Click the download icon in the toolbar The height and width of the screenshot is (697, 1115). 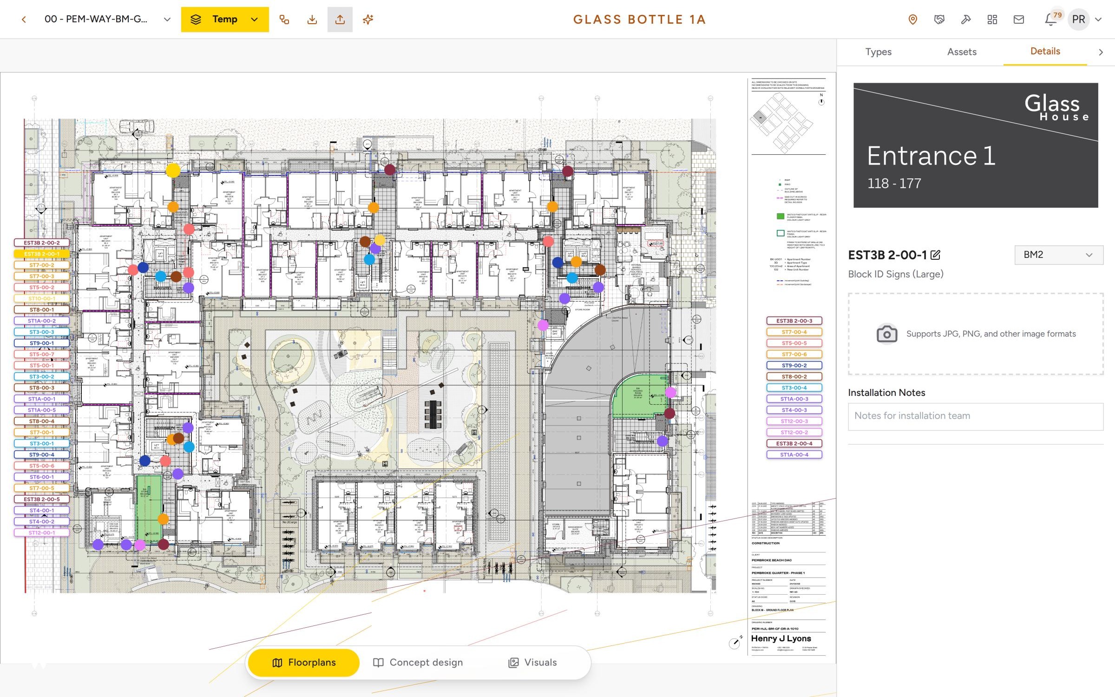(x=312, y=20)
